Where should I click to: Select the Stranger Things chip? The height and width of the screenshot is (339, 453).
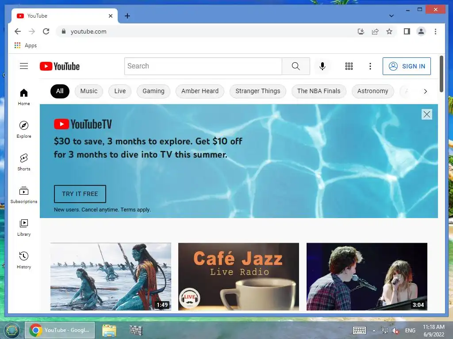tap(258, 91)
